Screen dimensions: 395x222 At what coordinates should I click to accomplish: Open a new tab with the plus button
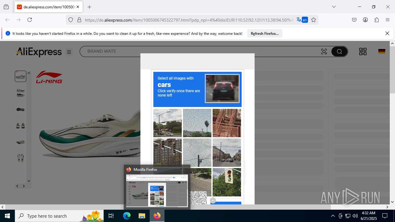[89, 7]
